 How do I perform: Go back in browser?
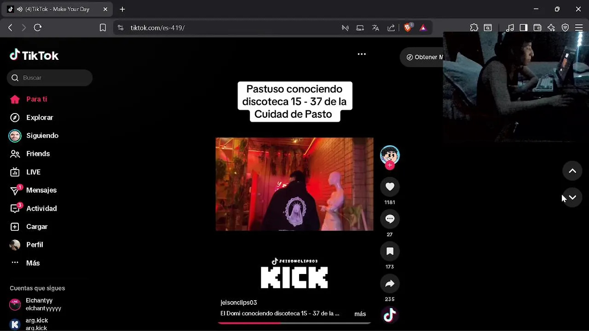coord(10,28)
